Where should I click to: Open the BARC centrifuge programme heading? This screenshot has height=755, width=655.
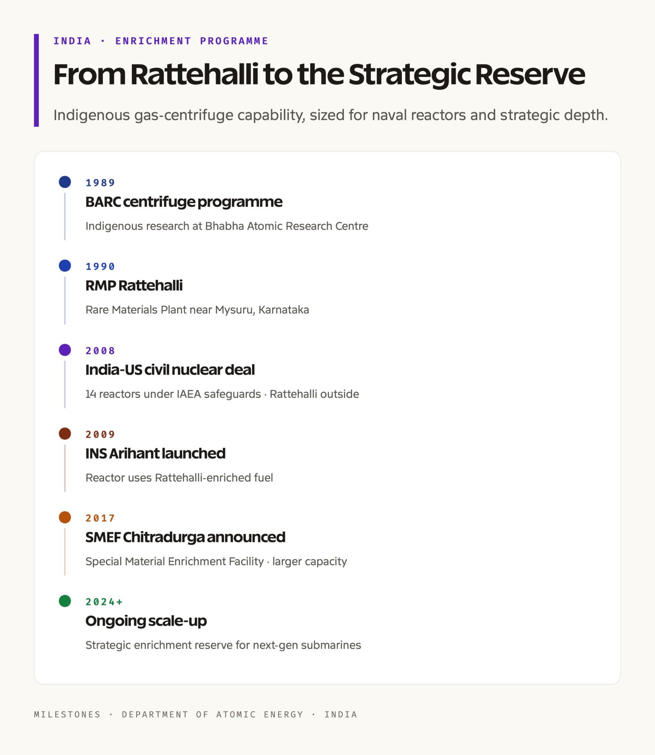(x=184, y=202)
